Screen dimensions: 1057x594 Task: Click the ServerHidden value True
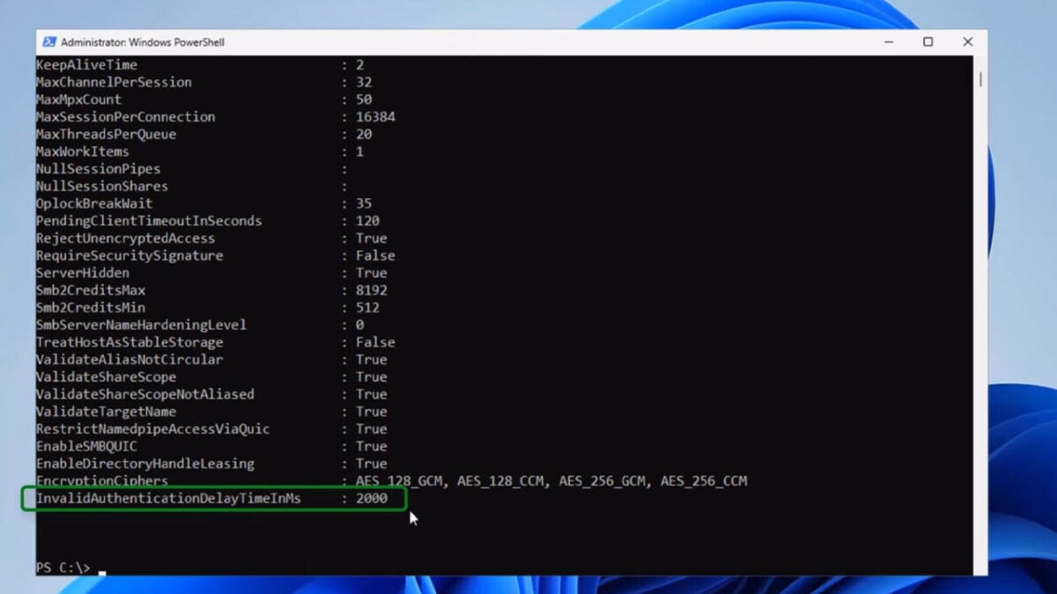coord(371,273)
